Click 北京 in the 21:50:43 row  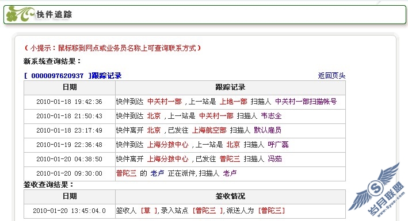(154, 116)
